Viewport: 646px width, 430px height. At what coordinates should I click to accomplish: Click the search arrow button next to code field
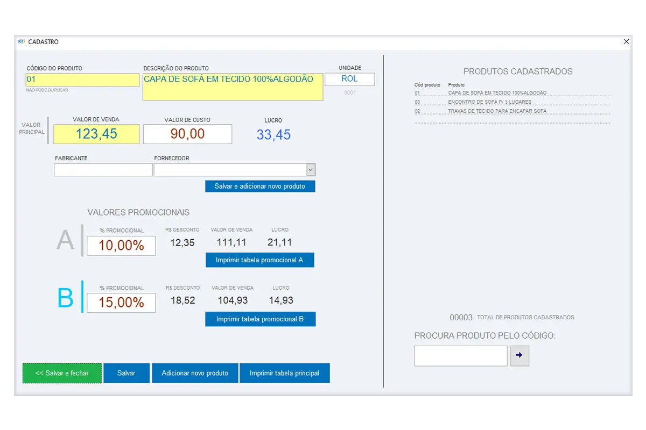(x=519, y=356)
